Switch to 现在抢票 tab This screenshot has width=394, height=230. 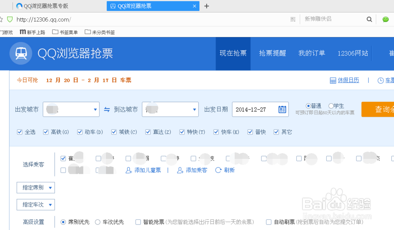tap(233, 53)
